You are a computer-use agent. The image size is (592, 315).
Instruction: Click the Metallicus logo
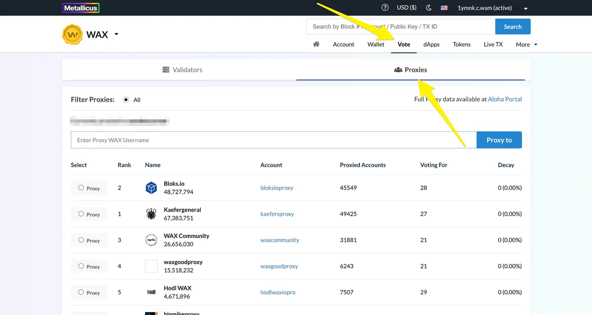click(81, 8)
